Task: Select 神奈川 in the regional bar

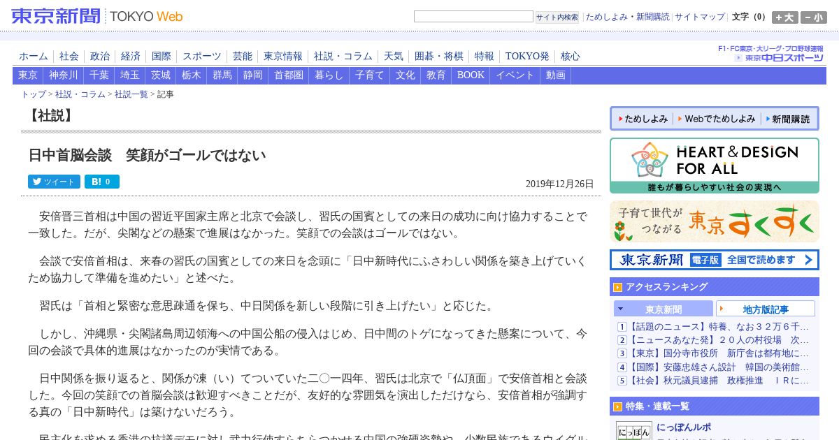Action: coord(64,75)
